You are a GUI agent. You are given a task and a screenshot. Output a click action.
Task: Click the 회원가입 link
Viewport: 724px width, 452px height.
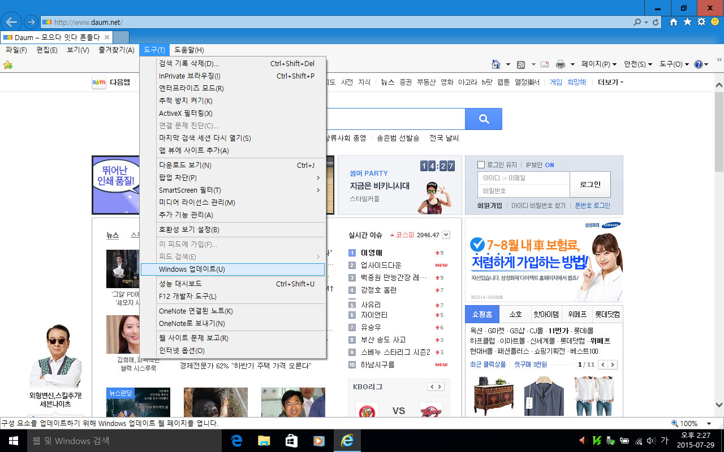pos(490,206)
